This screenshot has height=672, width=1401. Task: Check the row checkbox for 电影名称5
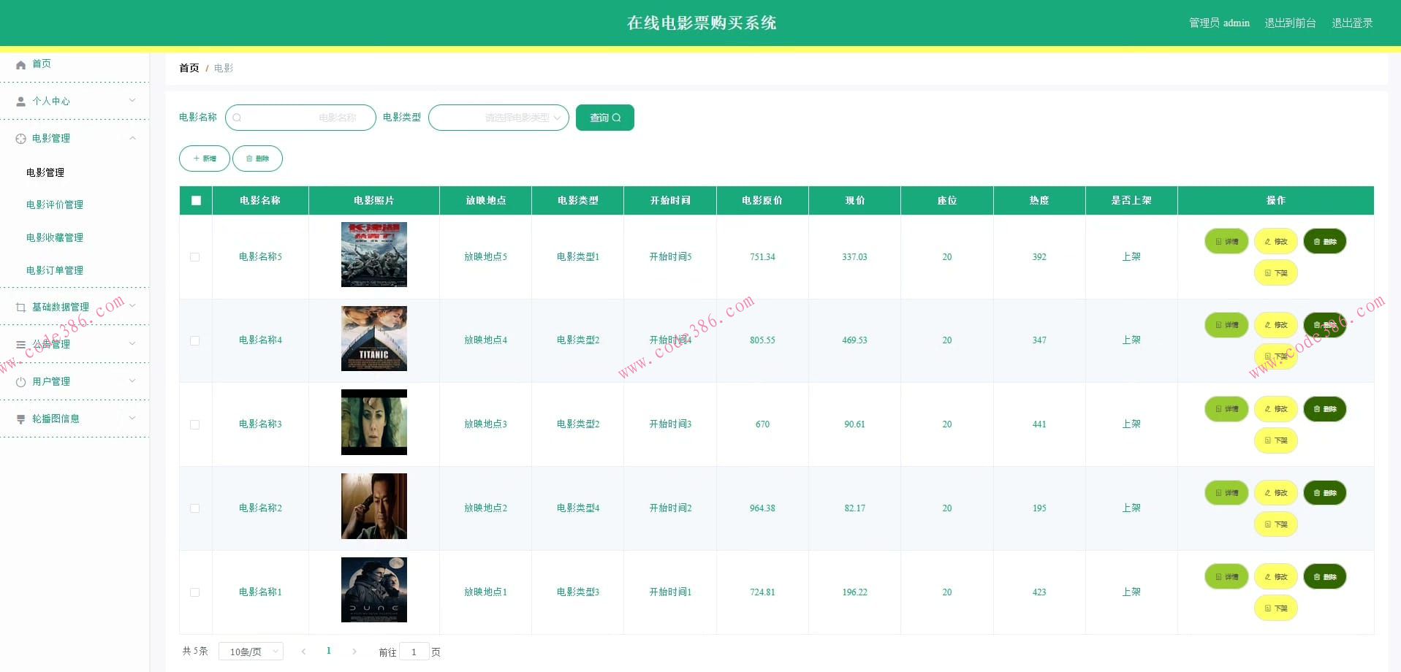point(194,257)
